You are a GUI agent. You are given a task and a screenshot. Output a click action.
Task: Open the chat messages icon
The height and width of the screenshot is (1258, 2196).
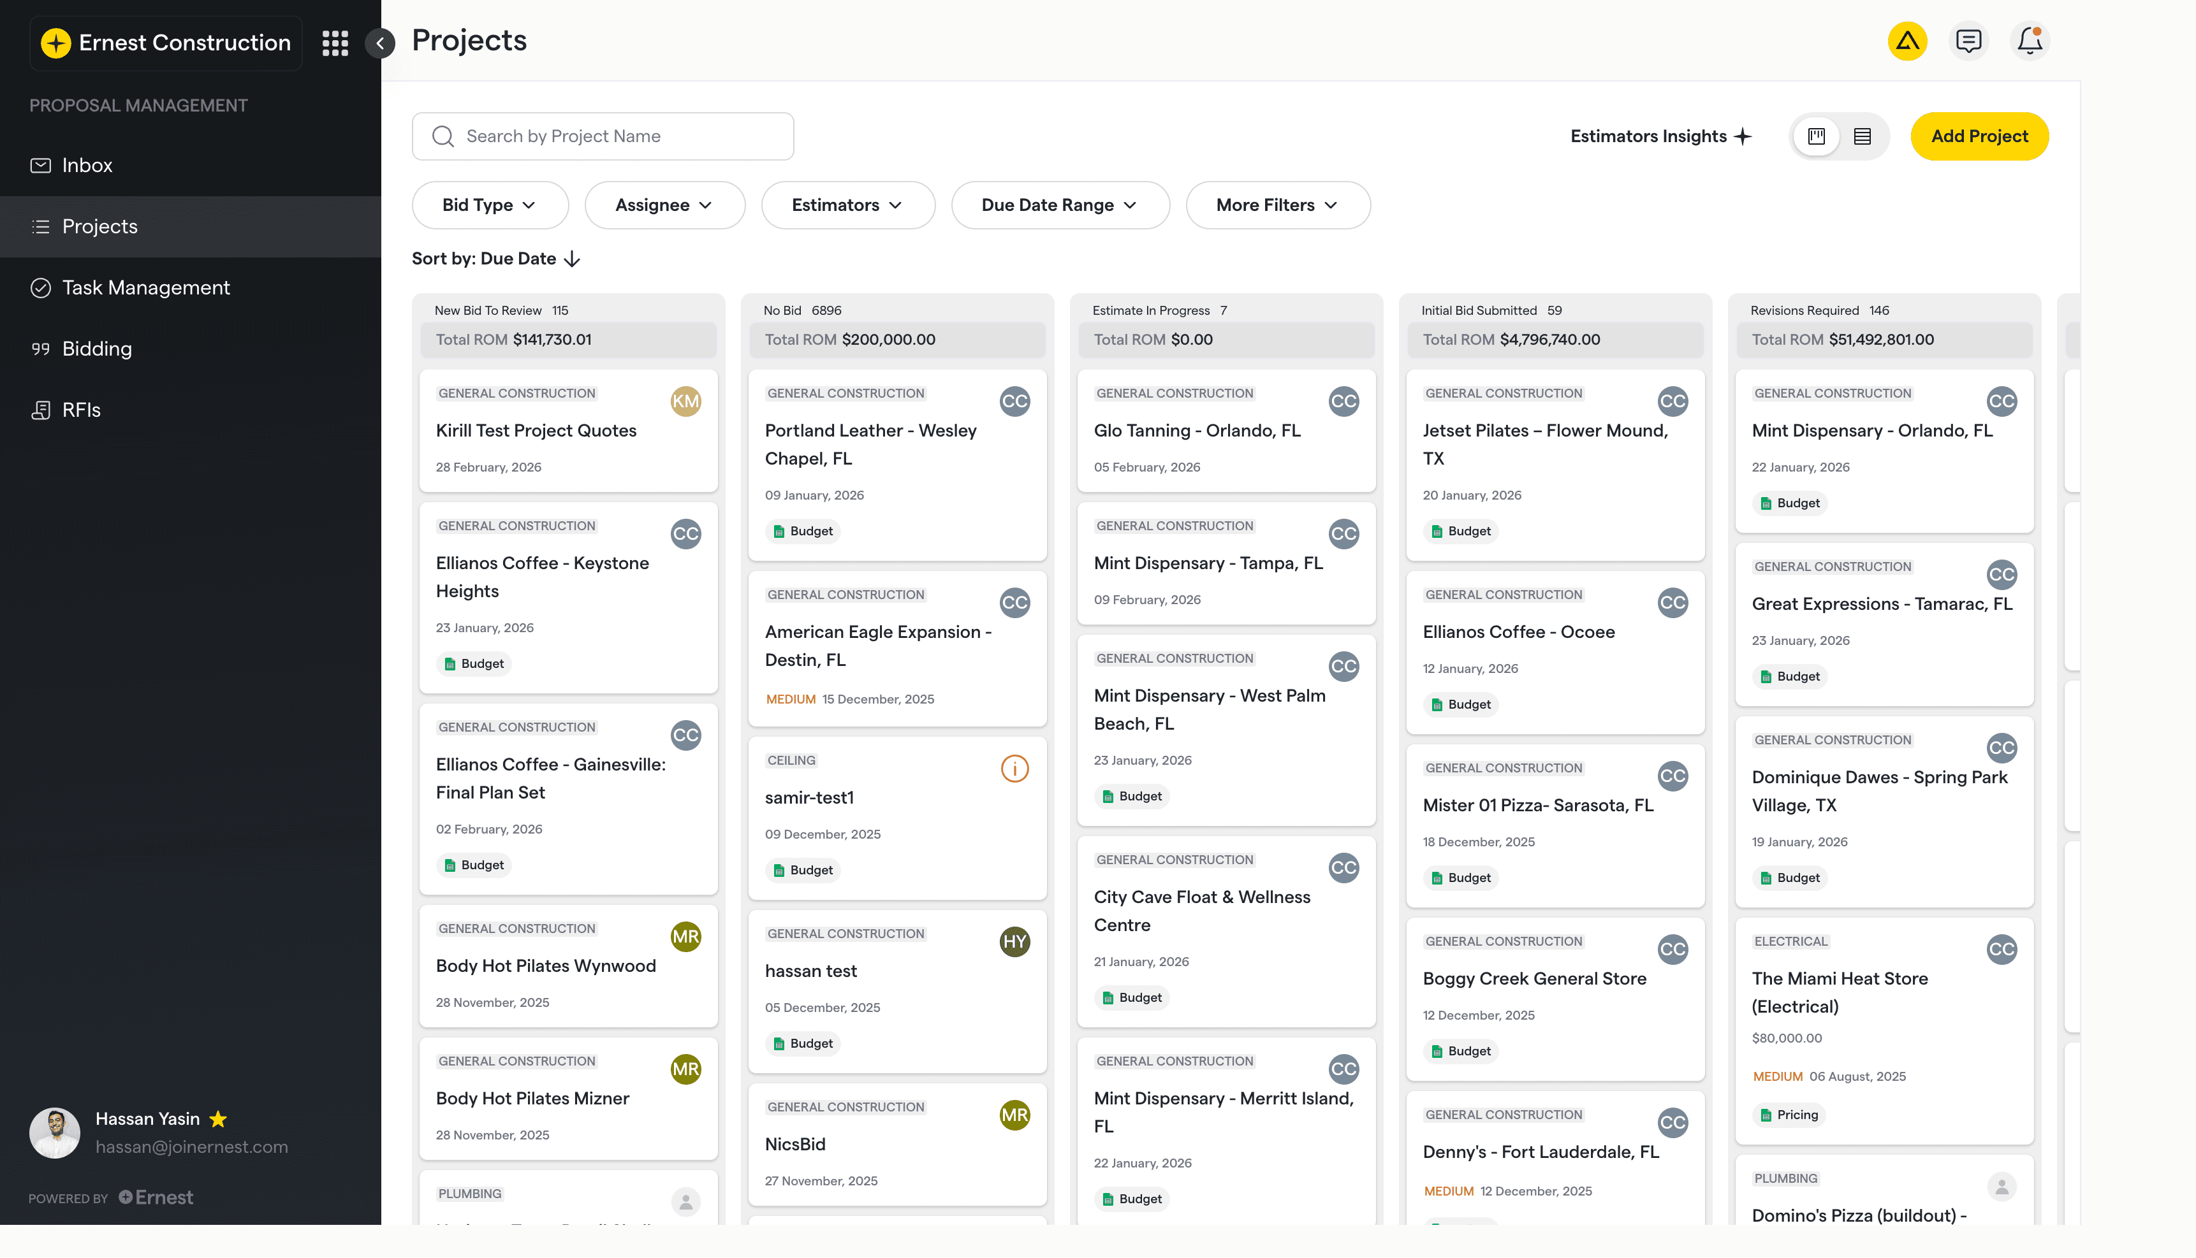tap(1969, 41)
